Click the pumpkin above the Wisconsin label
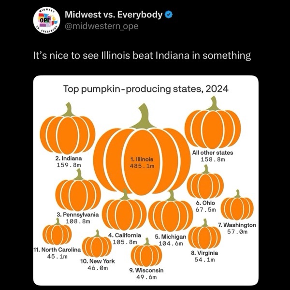The height and width of the screenshot is (290, 290). 146,254
